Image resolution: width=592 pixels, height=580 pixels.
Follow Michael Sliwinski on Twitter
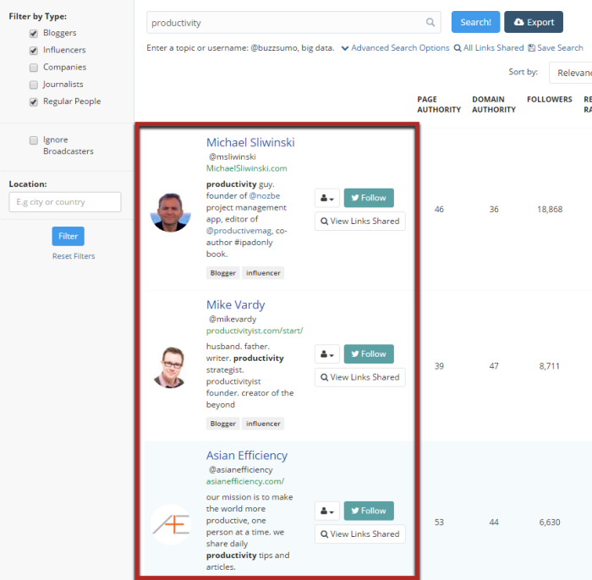point(369,198)
